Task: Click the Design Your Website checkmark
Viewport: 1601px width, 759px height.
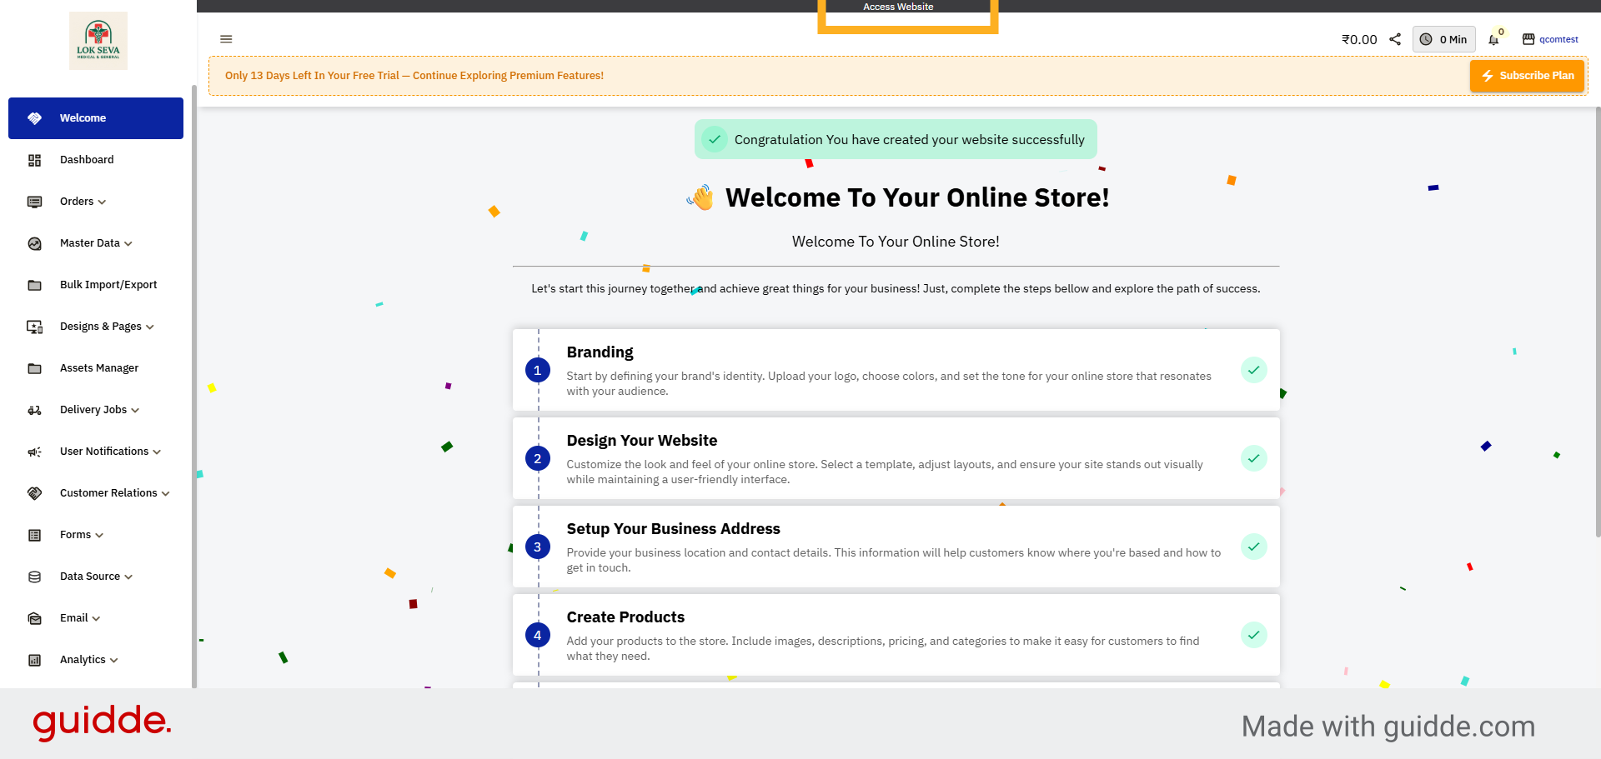Action: point(1253,458)
